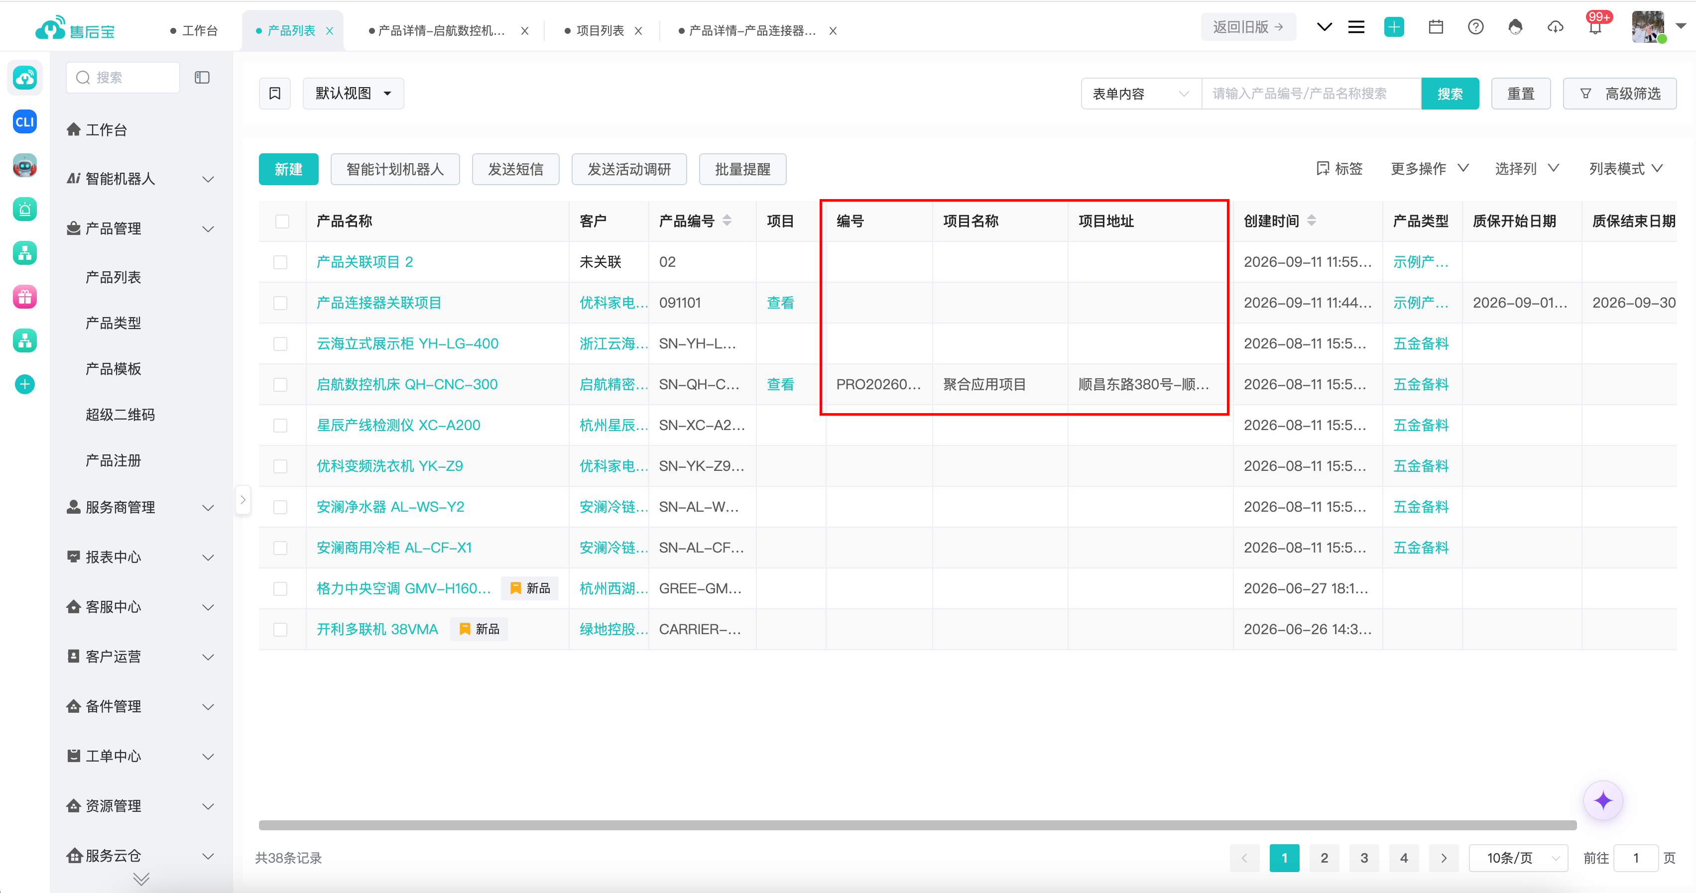Open the CLI app icon in left rail
The height and width of the screenshot is (893, 1696).
tap(25, 122)
